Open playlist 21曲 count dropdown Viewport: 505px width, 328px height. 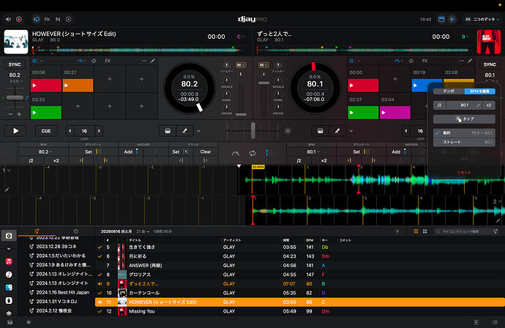point(143,231)
